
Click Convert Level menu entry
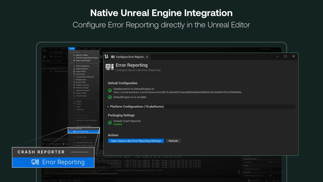pyautogui.click(x=84, y=137)
